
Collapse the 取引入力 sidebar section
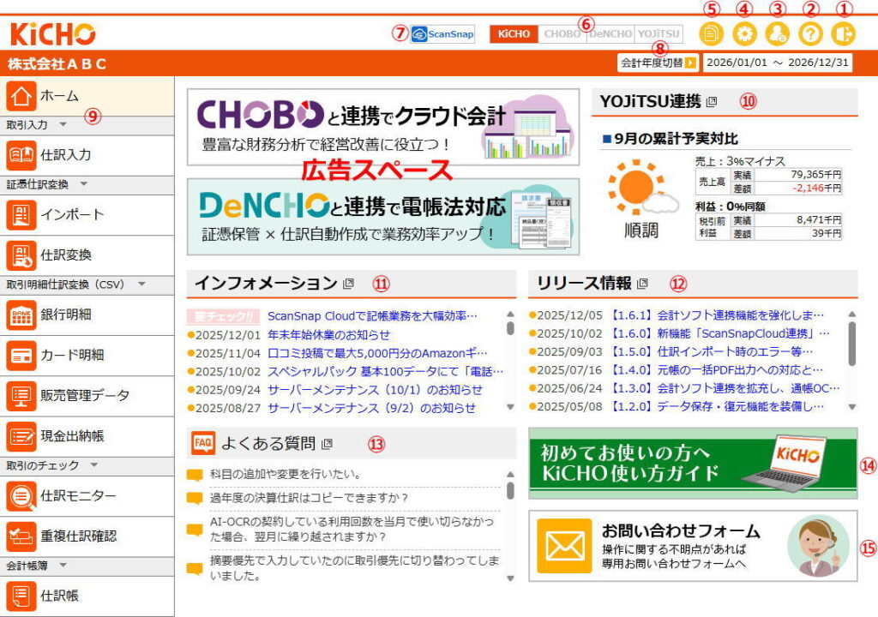tap(62, 125)
